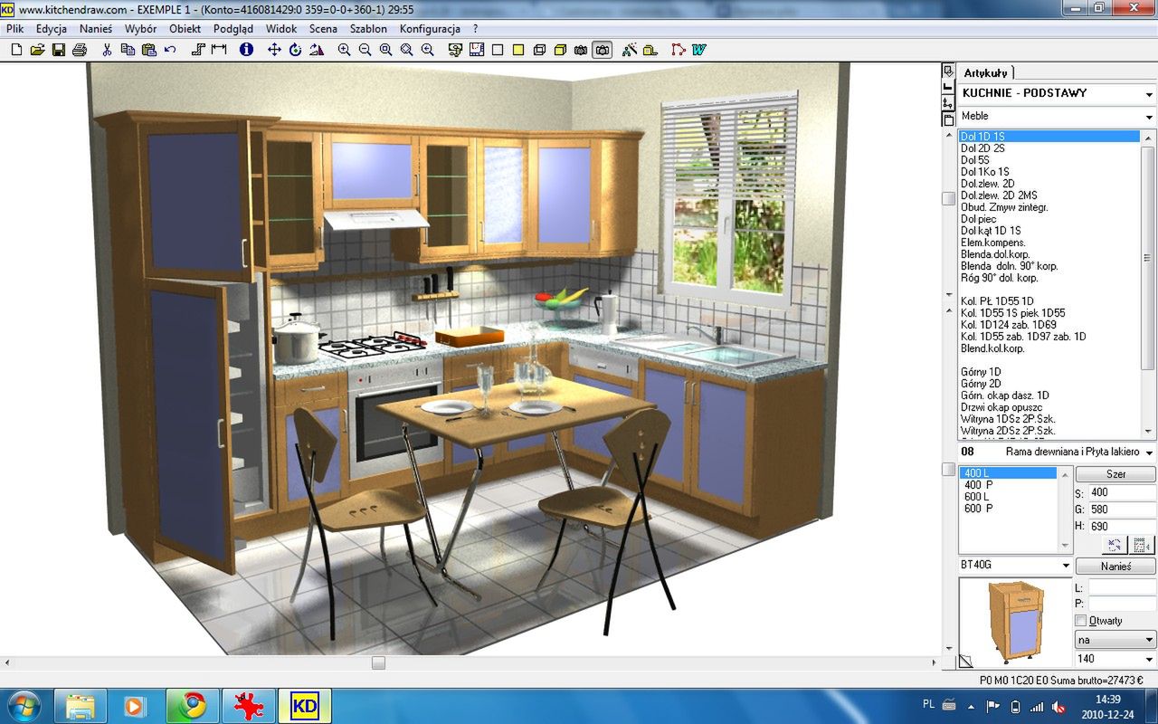Activate the photorealistic camera render icon
The width and height of the screenshot is (1158, 724).
(603, 50)
